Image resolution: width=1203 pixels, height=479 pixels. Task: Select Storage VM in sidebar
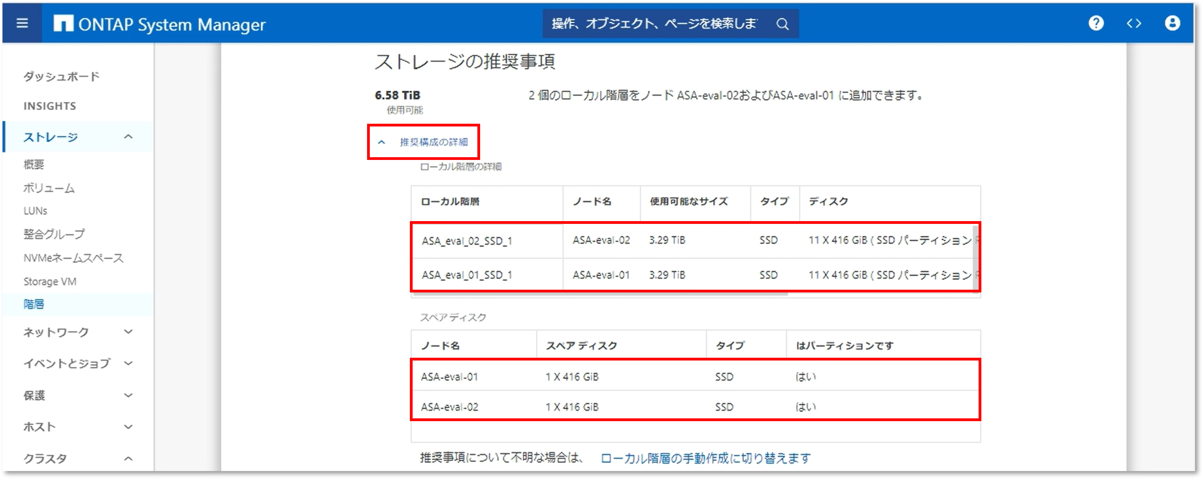pos(50,281)
